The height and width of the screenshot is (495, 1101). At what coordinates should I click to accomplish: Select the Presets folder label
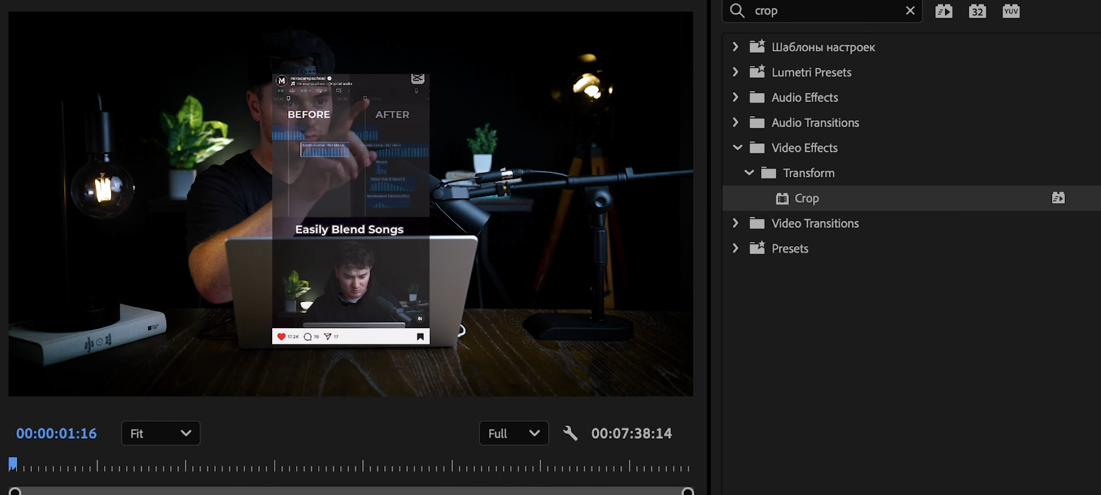pyautogui.click(x=790, y=248)
